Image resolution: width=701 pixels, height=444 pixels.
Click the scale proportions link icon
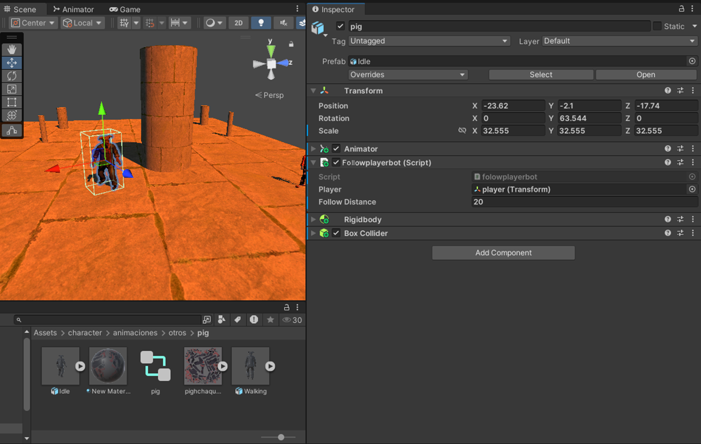pyautogui.click(x=462, y=131)
